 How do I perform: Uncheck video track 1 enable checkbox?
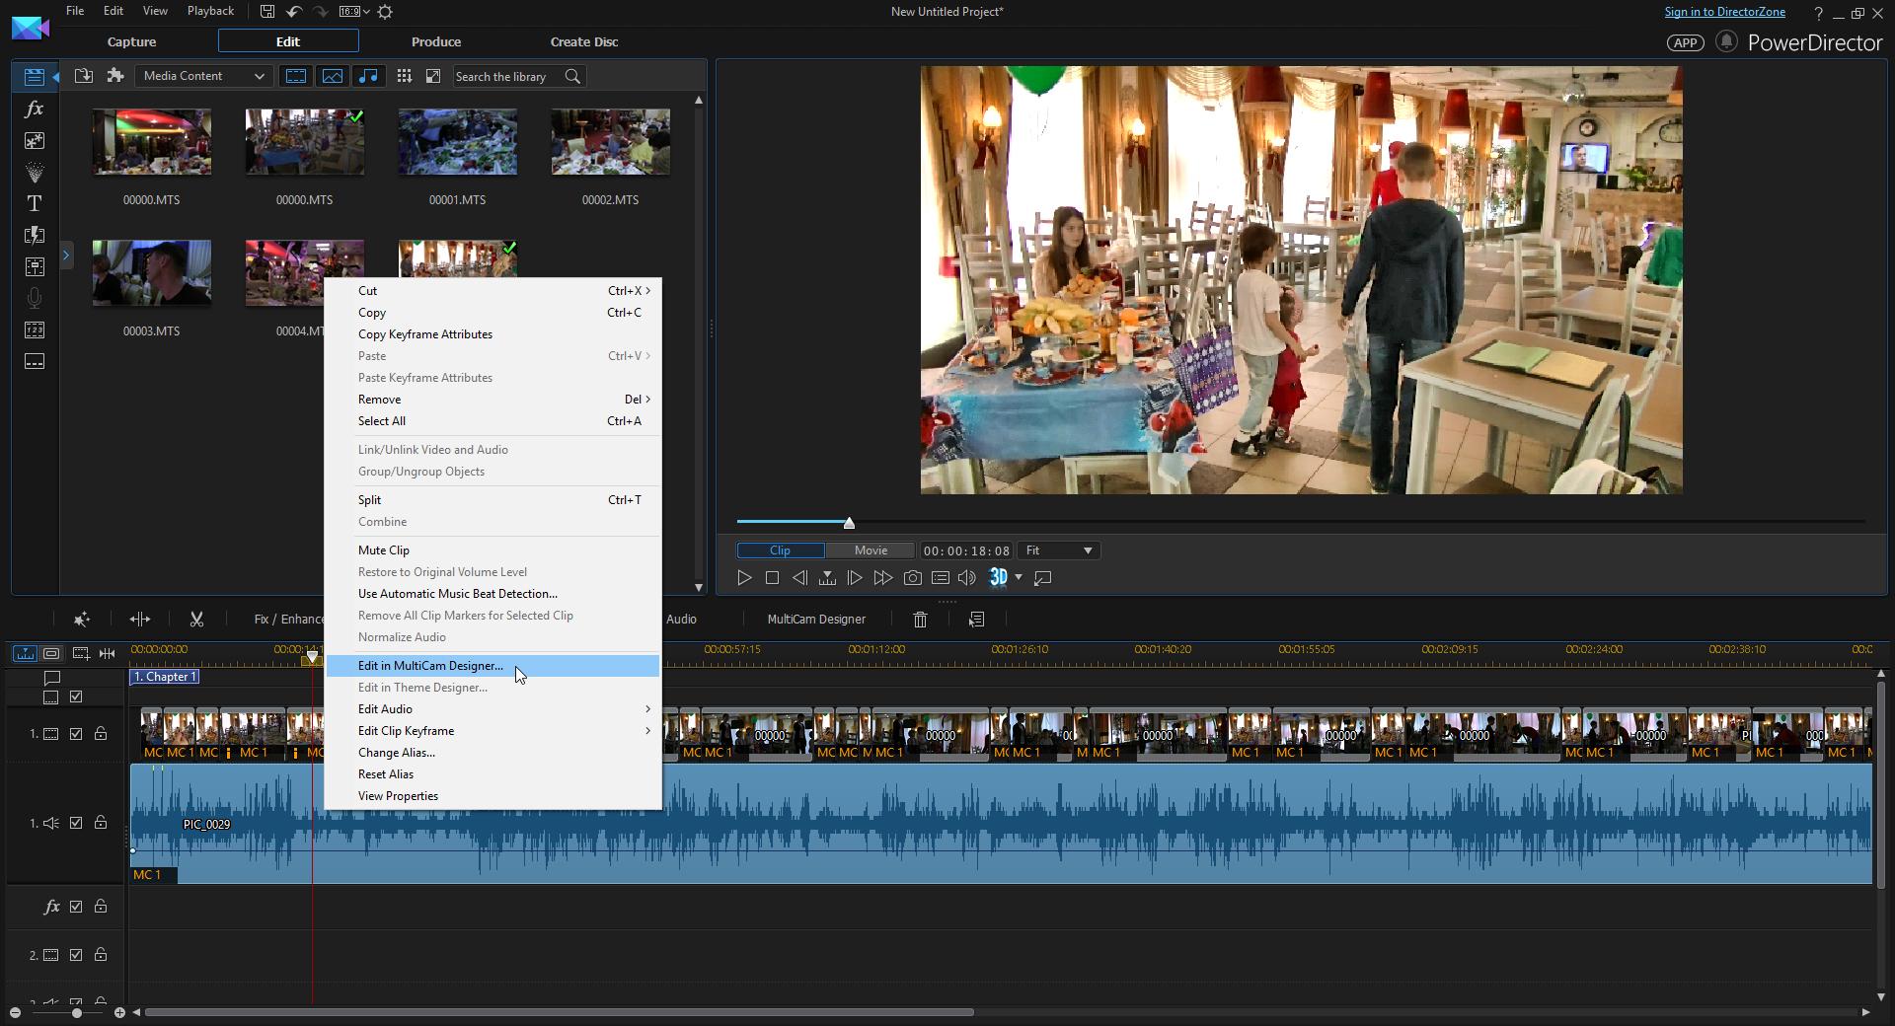click(76, 734)
